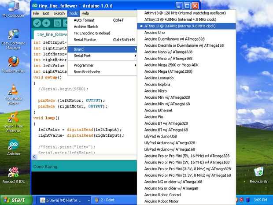The width and height of the screenshot is (273, 205).
Task: Select Attiny13 @ 128 KHz board
Action: click(x=186, y=13)
